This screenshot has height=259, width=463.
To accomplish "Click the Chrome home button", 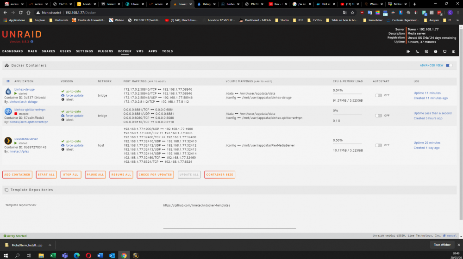I will point(28,12).
